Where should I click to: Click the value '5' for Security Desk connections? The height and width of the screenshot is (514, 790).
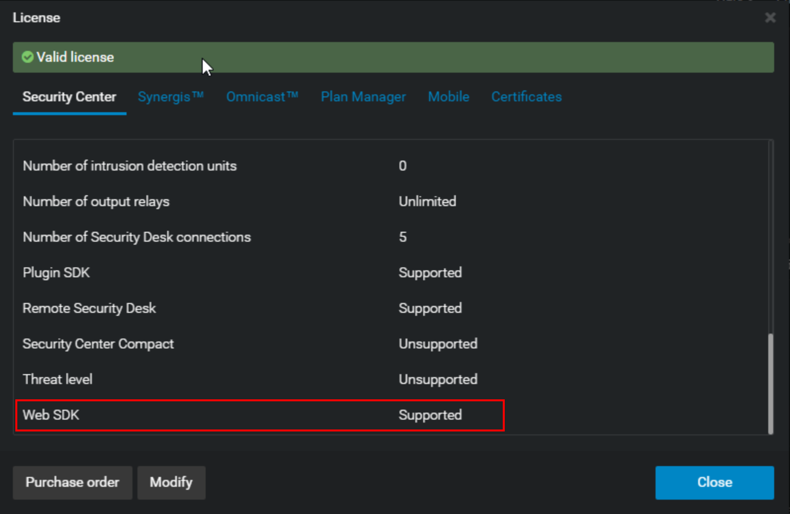pos(403,237)
